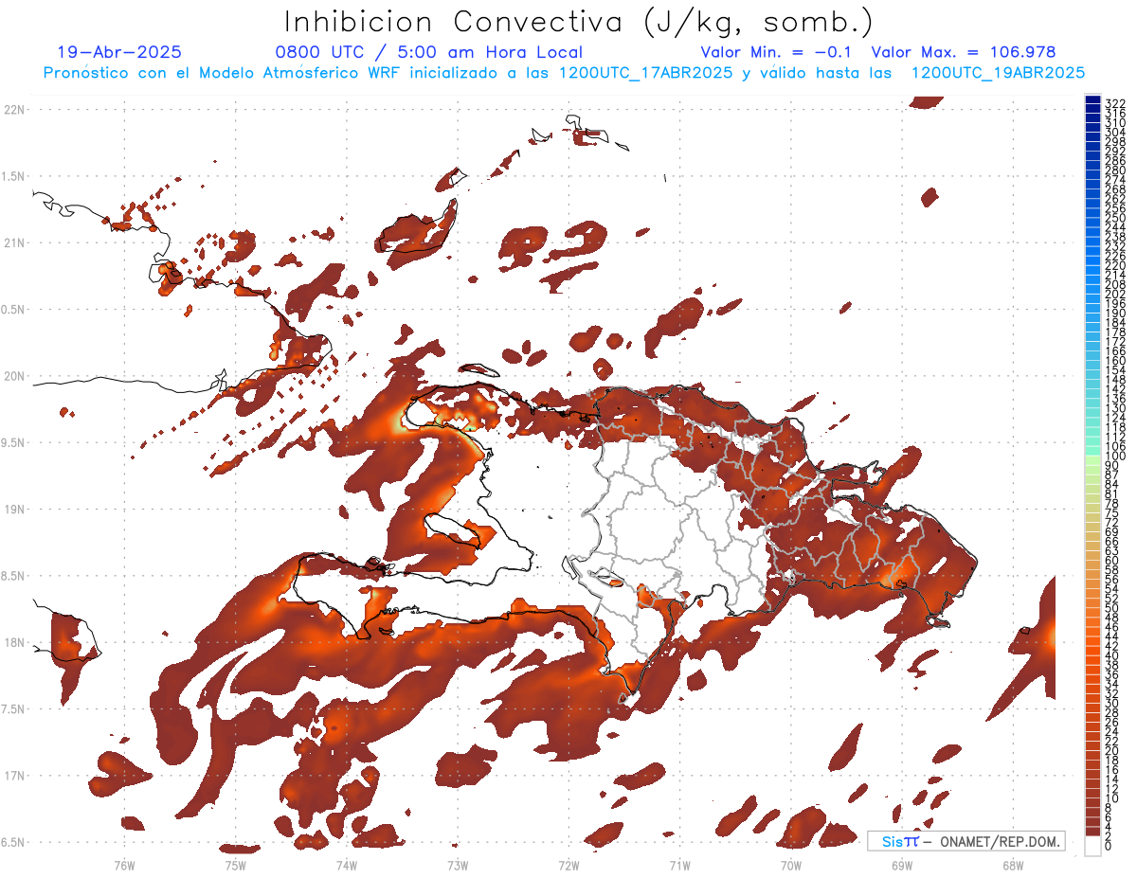The height and width of the screenshot is (878, 1137).
Task: Click the title 'Inhibicion Convectiva (J/kg, somb.)'
Action: [x=580, y=22]
